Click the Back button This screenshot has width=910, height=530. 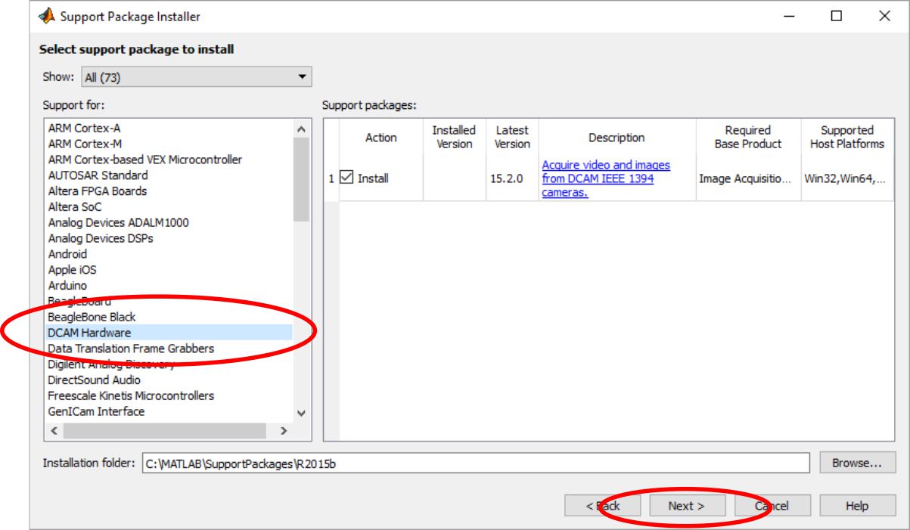(602, 506)
